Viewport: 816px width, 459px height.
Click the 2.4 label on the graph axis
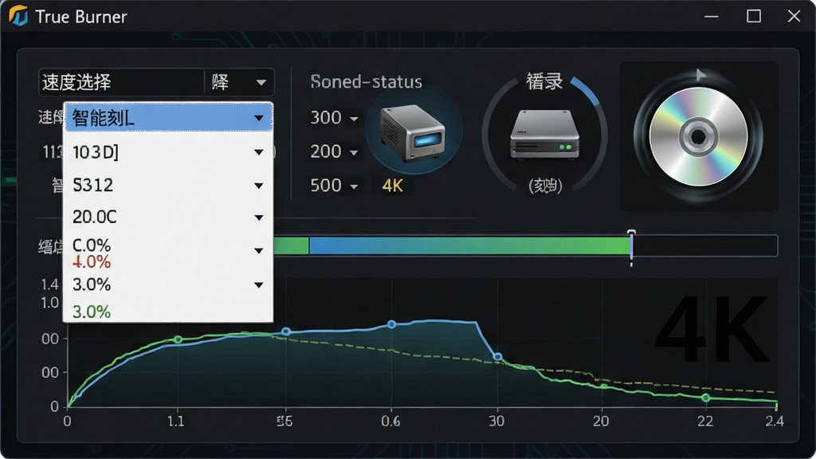point(775,421)
